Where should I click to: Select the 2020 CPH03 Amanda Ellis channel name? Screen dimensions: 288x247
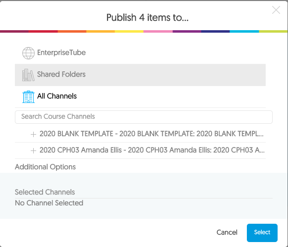(x=152, y=150)
